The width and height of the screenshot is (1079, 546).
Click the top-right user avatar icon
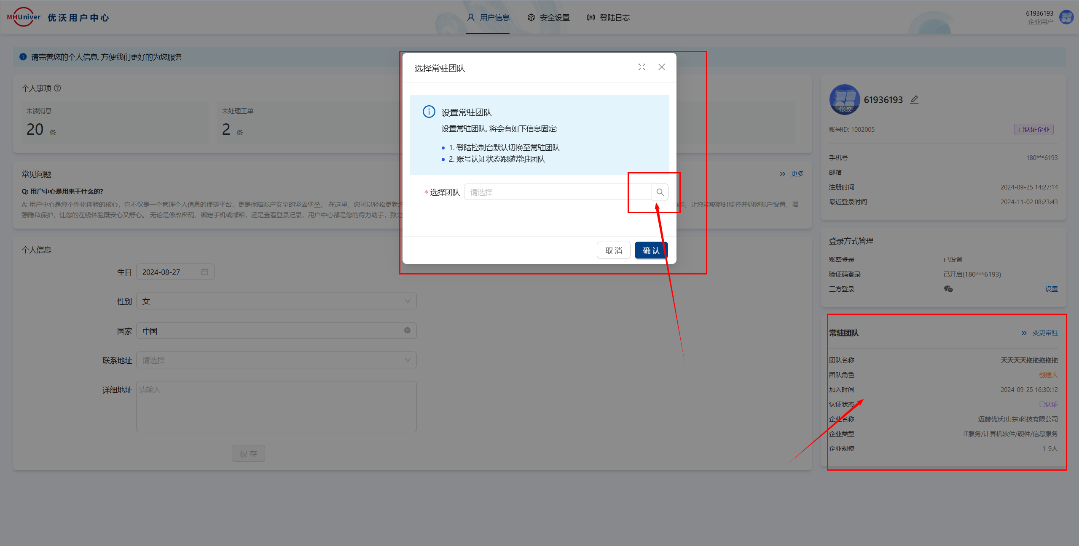pyautogui.click(x=1066, y=17)
